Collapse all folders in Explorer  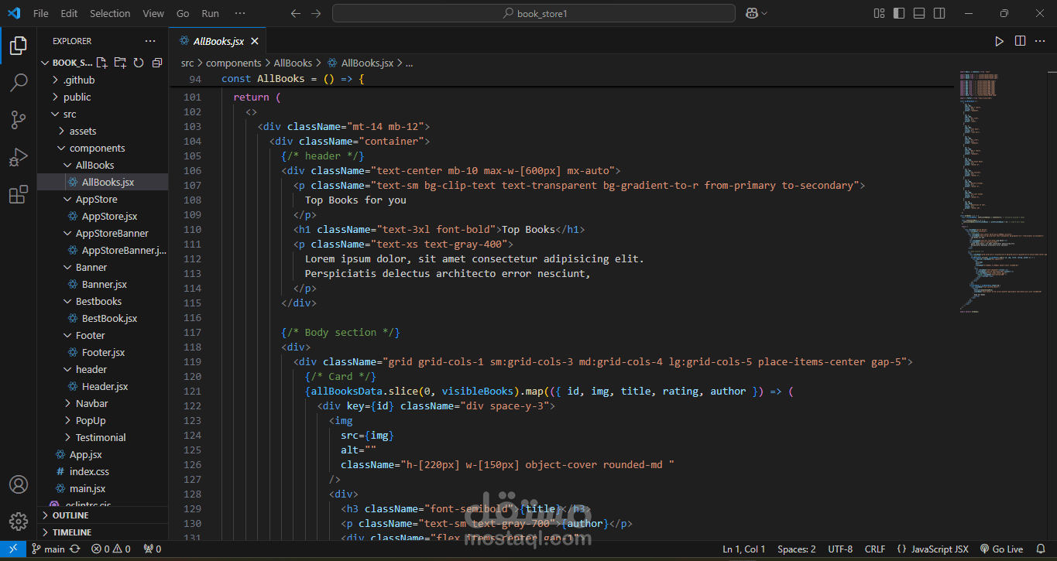click(157, 63)
